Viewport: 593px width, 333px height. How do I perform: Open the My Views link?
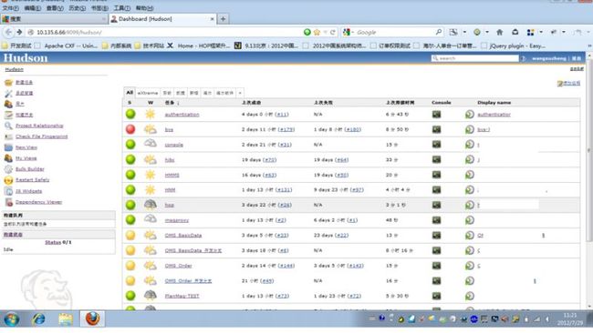[26, 158]
